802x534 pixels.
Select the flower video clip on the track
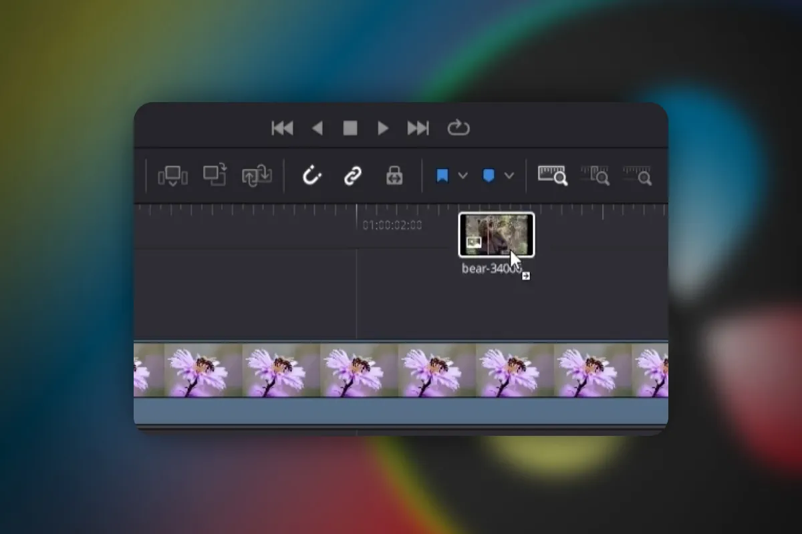tap(401, 370)
